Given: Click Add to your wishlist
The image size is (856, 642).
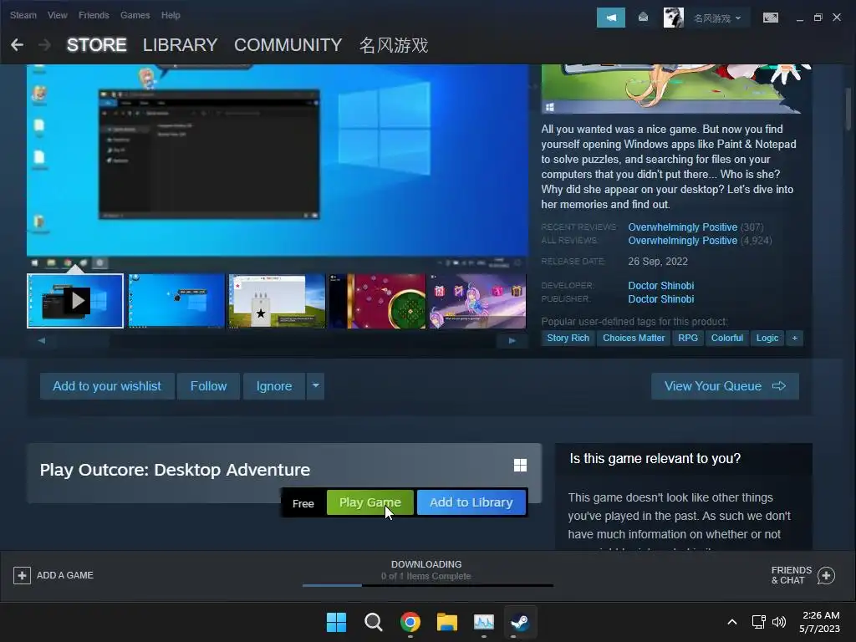Looking at the screenshot, I should click(x=107, y=386).
